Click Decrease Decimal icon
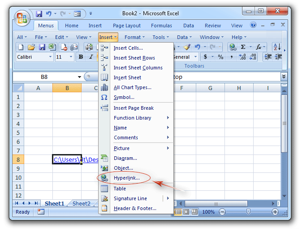This screenshot has width=302, height=232. click(x=253, y=57)
